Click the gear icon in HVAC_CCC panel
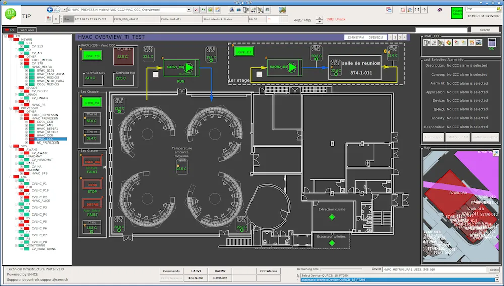The width and height of the screenshot is (504, 286). pyautogui.click(x=449, y=42)
